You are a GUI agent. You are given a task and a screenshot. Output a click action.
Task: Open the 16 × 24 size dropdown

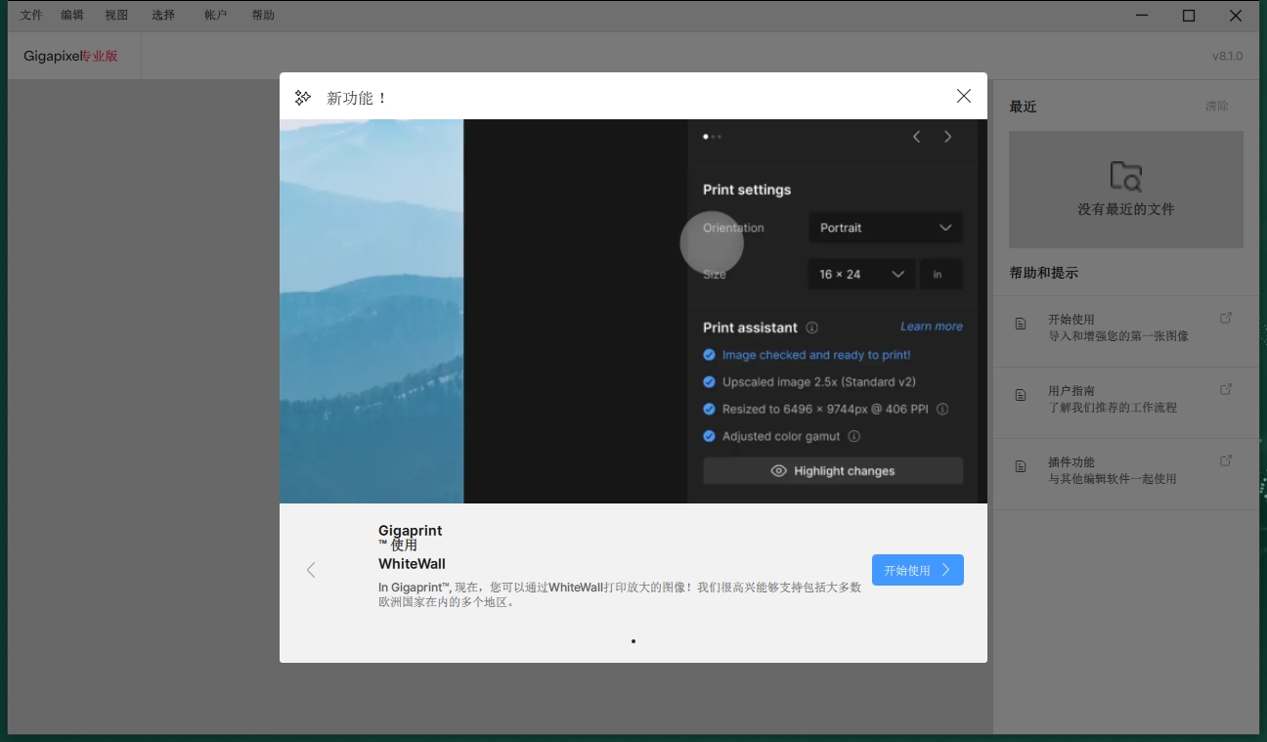point(860,274)
